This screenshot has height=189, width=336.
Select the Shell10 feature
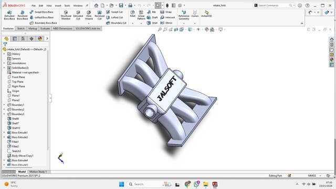(x=14, y=128)
